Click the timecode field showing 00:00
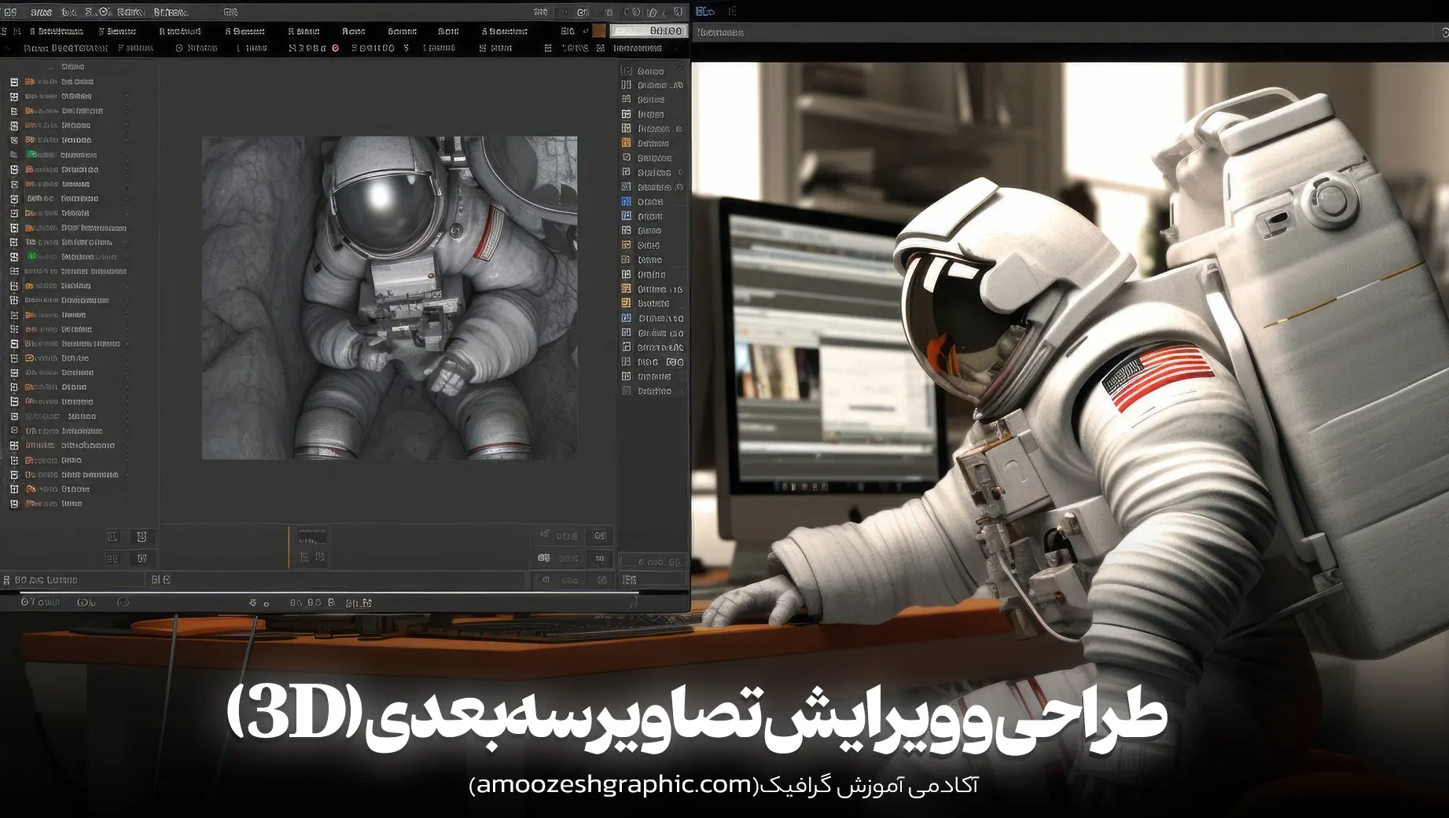1449x818 pixels. point(649,31)
